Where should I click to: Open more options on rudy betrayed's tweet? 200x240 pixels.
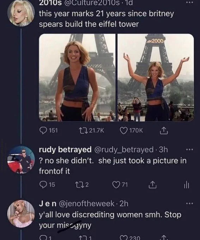click(190, 149)
